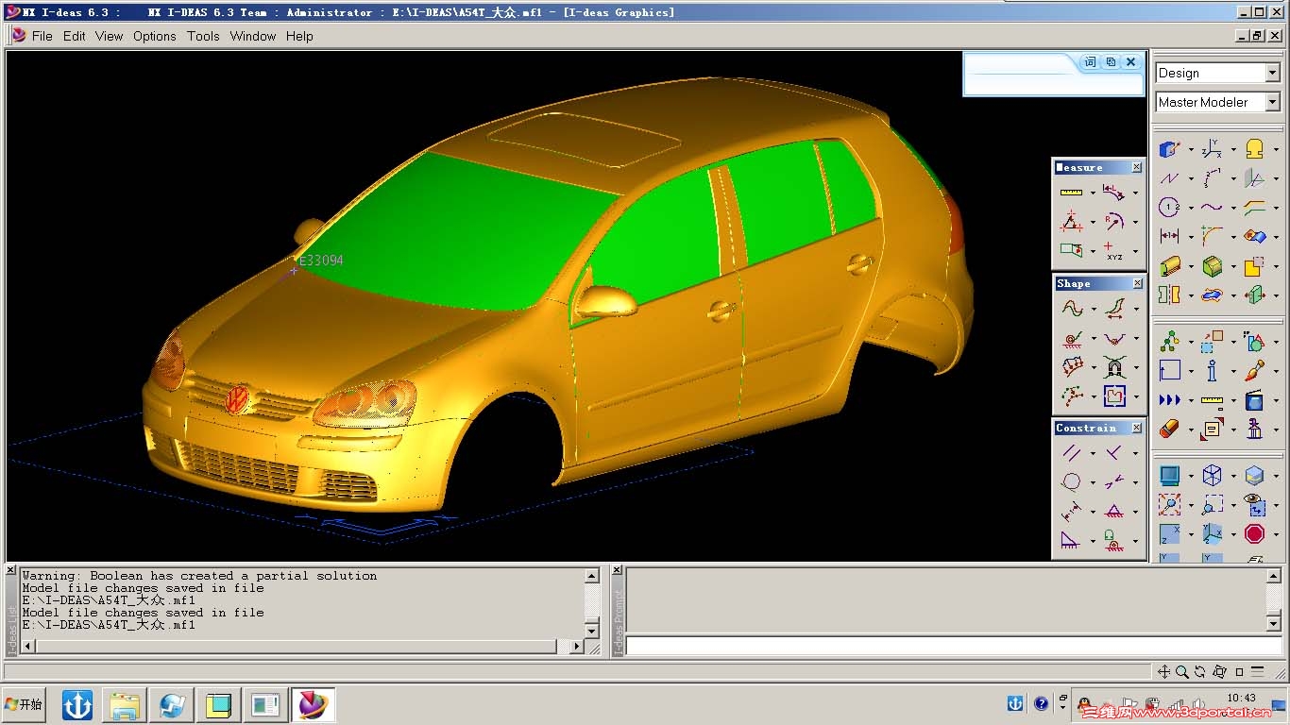Choose the purple Splines curve tool
Image resolution: width=1290 pixels, height=725 pixels.
point(1212,208)
